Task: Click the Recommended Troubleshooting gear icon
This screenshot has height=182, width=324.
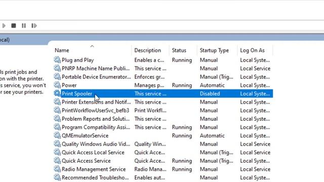Action: click(57, 177)
